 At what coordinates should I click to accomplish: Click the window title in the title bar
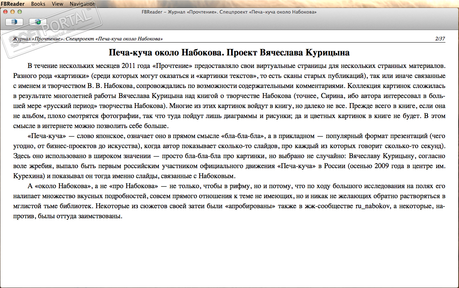pos(229,12)
